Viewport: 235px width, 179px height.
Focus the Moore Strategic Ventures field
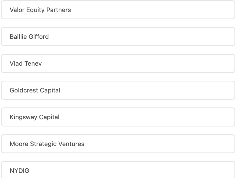pyautogui.click(x=161, y=144)
